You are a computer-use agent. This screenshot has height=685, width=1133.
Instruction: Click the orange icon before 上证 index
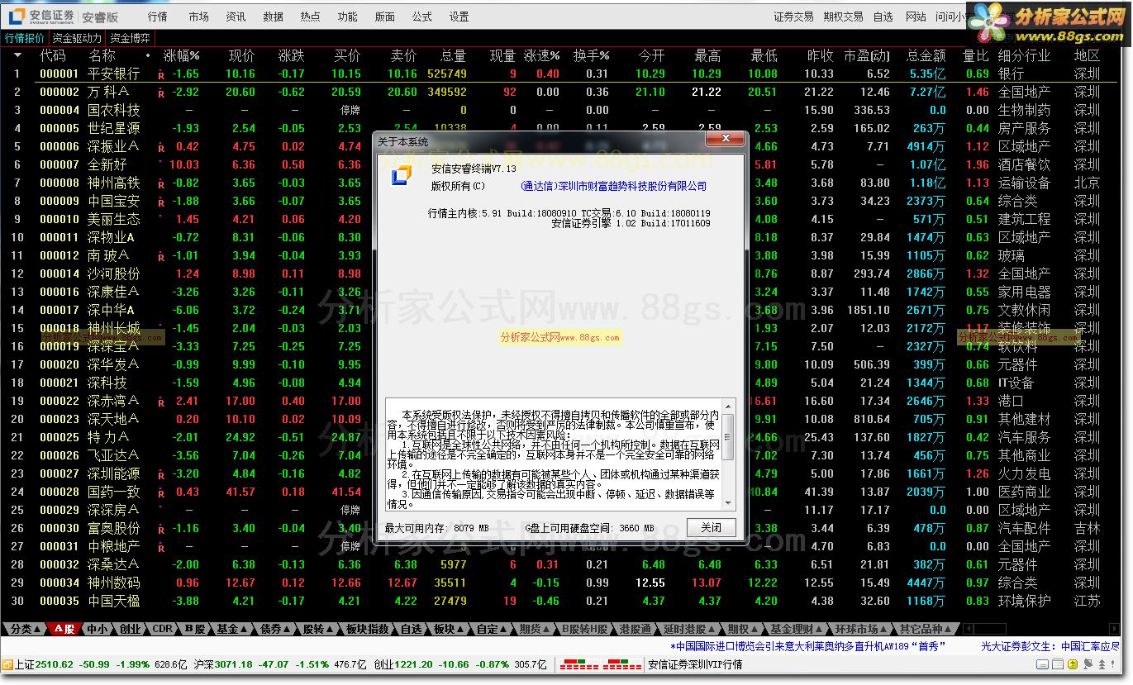(x=7, y=664)
